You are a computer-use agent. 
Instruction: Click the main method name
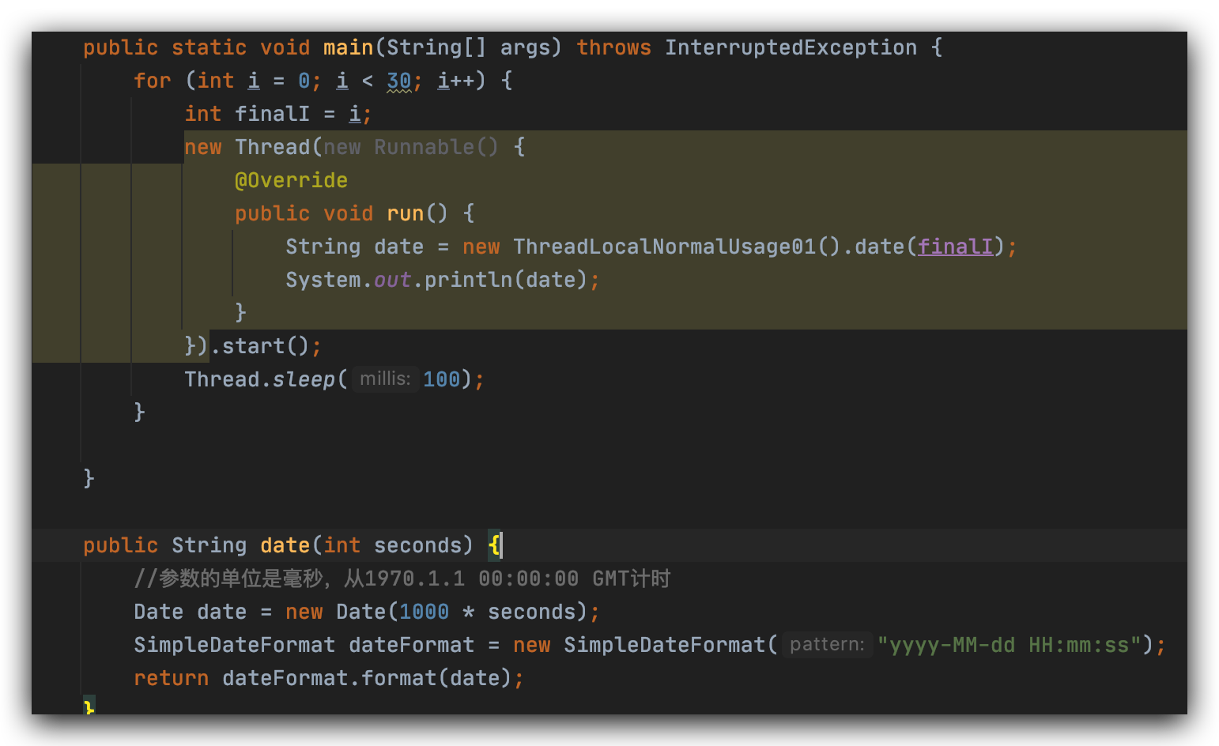click(x=348, y=47)
